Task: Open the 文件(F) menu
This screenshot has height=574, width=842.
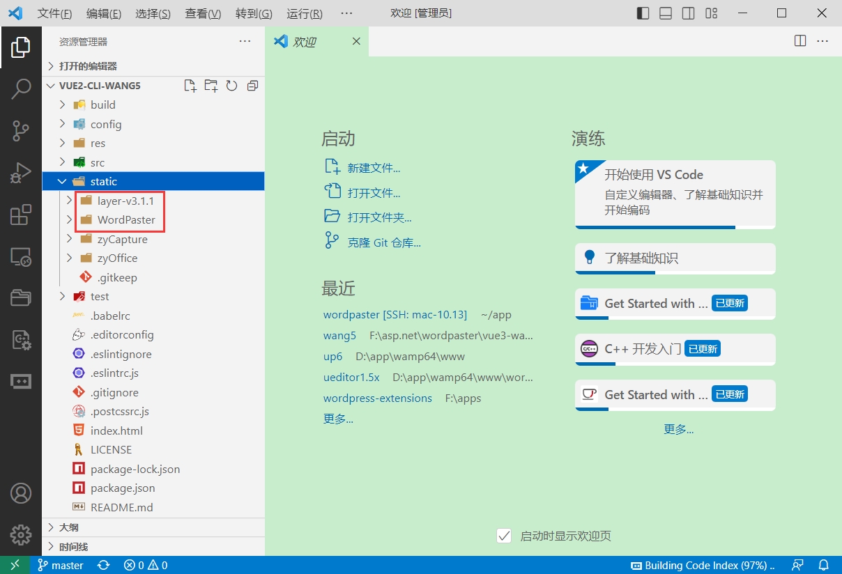Action: (x=54, y=14)
